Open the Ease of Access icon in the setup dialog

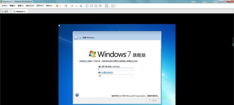(77, 95)
